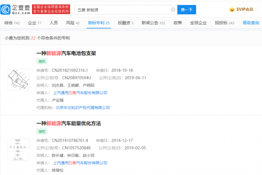
Task: Open the SVIP会员 link
Action: tap(245, 10)
